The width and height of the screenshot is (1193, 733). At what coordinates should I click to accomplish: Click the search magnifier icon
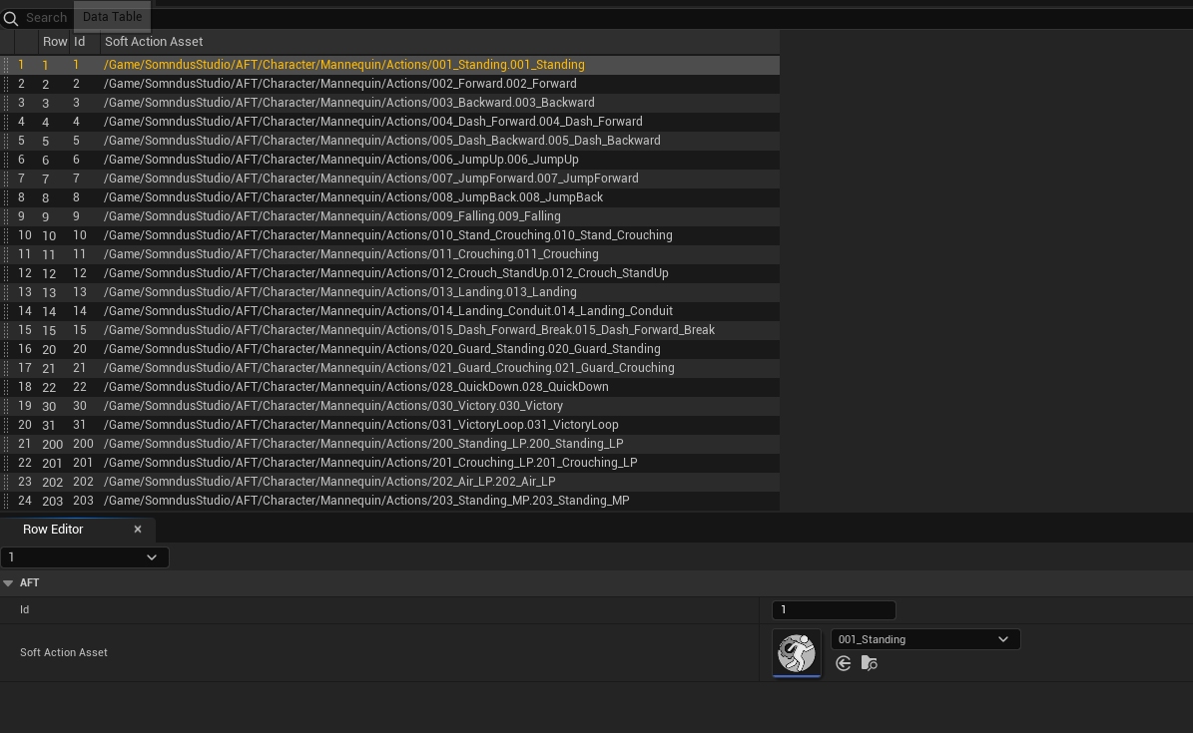[11, 18]
